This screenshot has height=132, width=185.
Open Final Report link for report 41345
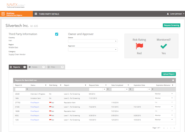click(35, 107)
